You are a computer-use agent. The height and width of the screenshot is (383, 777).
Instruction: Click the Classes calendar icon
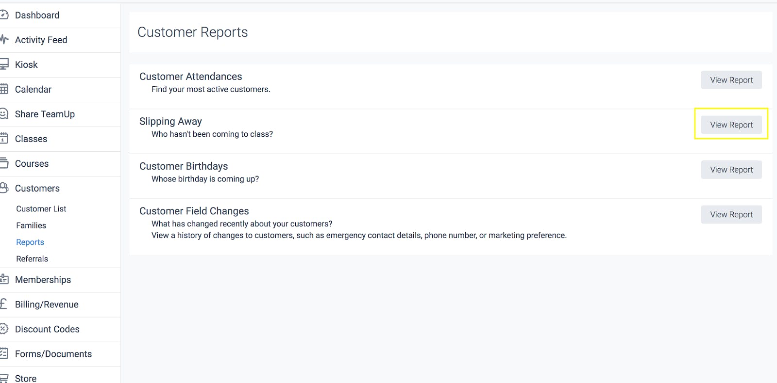click(4, 139)
